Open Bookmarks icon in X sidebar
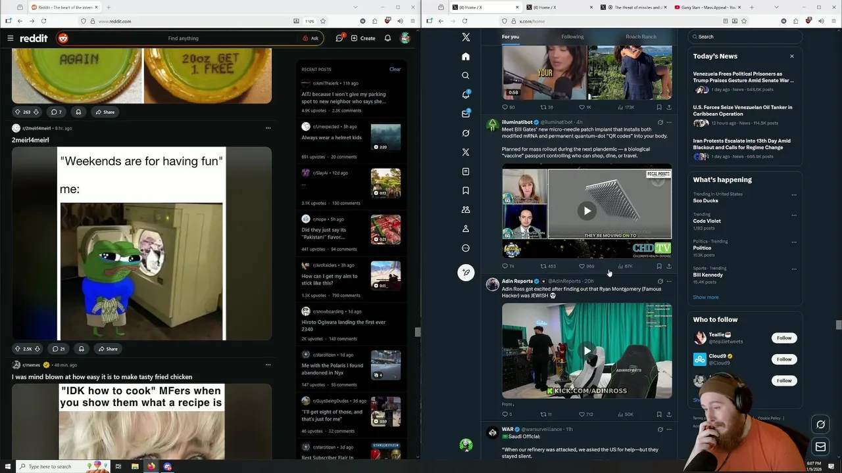842x473 pixels. coord(466,191)
